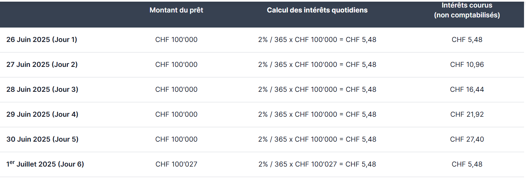Click the '1er Juillet 2025 (Jour 6)' label
The image size is (526, 181).
coord(45,164)
